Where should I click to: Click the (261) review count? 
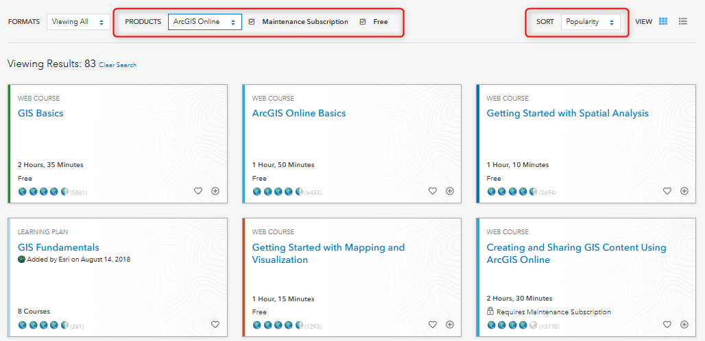point(77,327)
